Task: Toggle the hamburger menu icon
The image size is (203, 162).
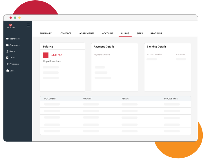Action: 28,25
